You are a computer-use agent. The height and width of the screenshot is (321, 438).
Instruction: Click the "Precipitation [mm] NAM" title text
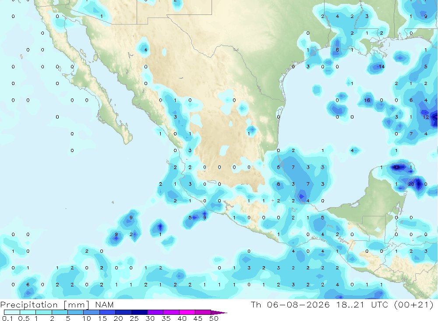point(57,305)
